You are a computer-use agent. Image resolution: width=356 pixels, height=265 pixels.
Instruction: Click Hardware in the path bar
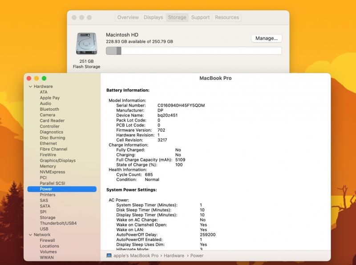pos(174,256)
